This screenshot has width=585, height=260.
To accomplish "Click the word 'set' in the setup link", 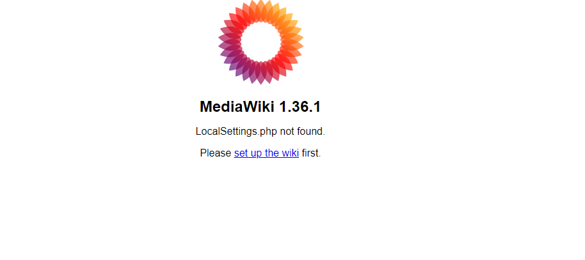I will coord(240,153).
